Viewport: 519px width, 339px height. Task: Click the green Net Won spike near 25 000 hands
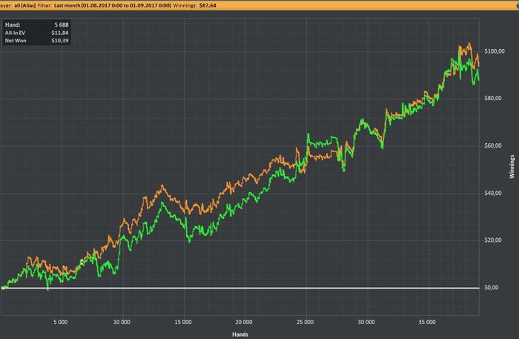(308, 134)
